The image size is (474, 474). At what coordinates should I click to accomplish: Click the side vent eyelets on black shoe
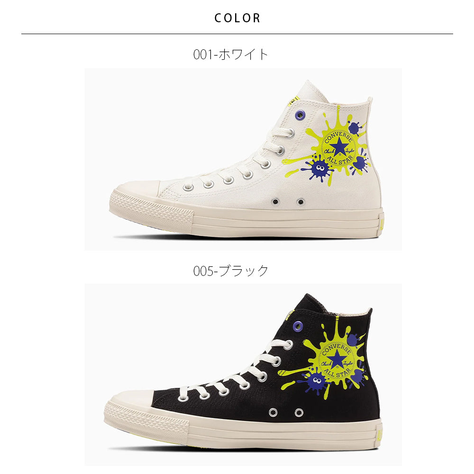pyautogui.click(x=286, y=412)
